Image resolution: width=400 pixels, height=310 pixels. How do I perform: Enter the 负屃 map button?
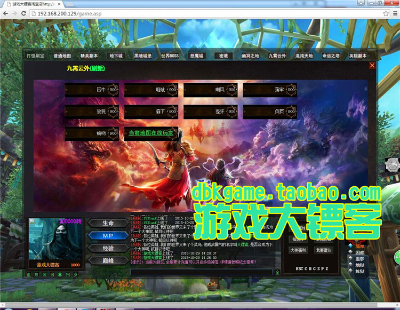[x=270, y=112]
